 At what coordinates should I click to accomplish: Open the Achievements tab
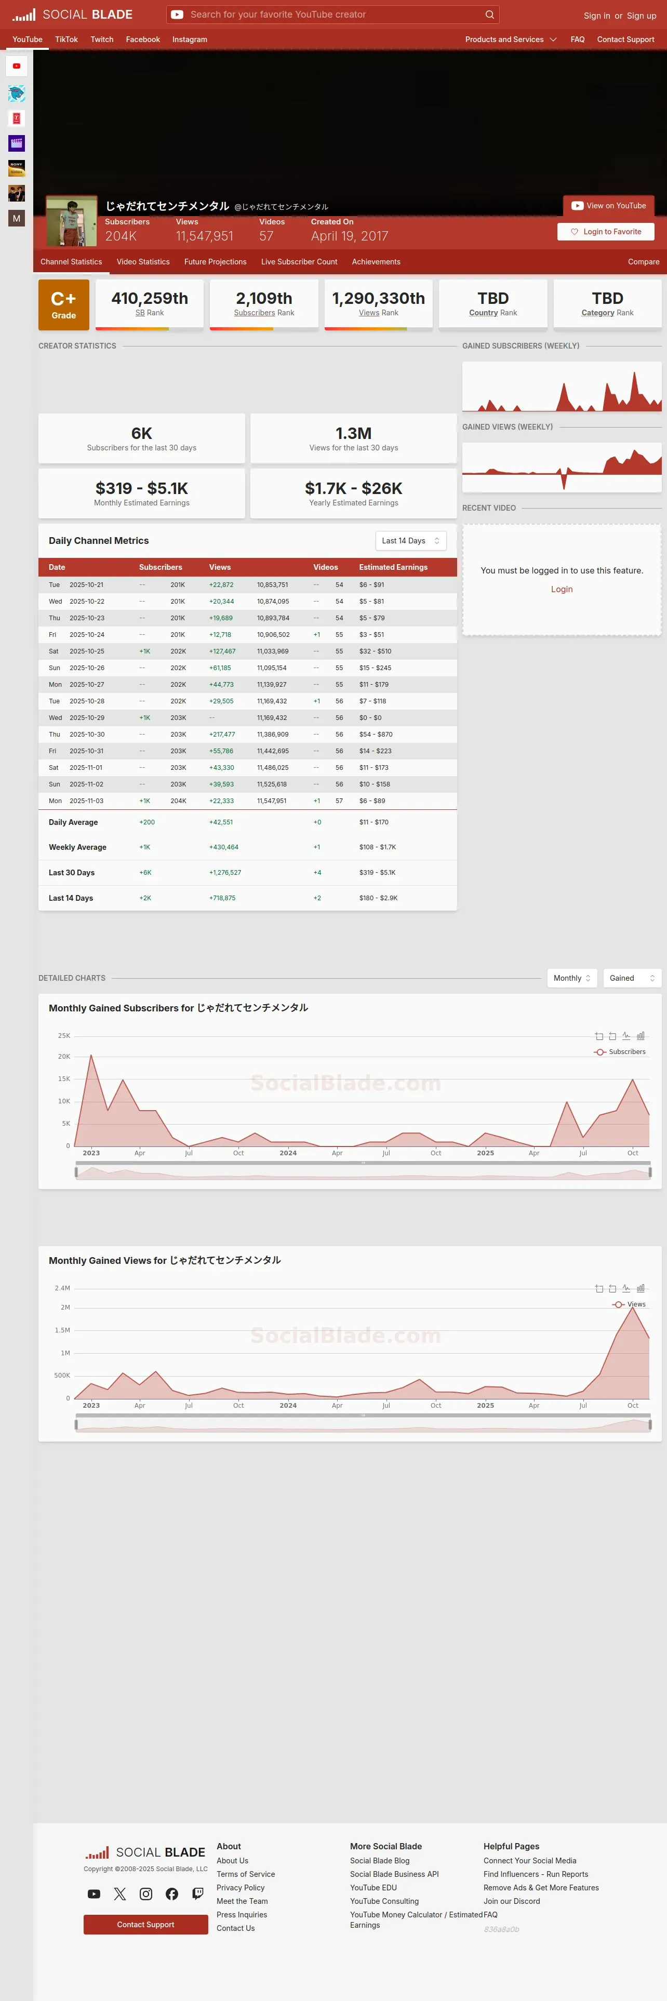376,262
